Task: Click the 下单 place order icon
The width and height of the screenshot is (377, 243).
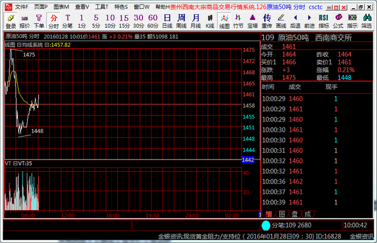Action: tap(39, 22)
